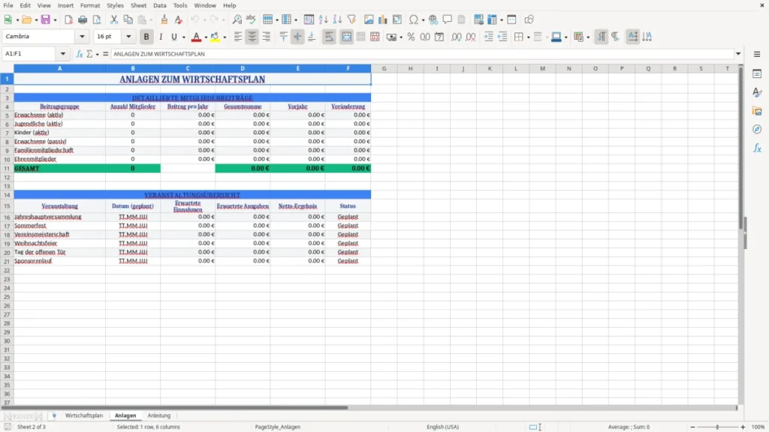Format as percent

tap(411, 37)
